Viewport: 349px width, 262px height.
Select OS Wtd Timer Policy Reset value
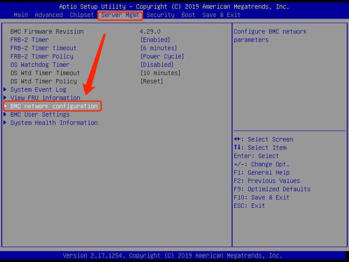click(x=151, y=81)
